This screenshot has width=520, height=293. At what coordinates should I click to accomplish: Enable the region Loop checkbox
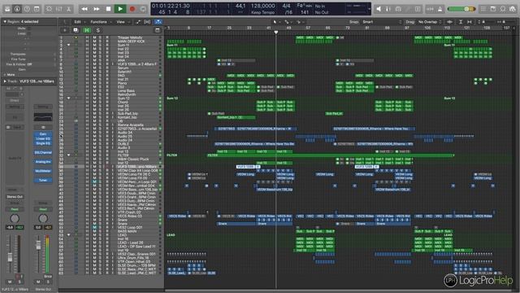pos(29,33)
